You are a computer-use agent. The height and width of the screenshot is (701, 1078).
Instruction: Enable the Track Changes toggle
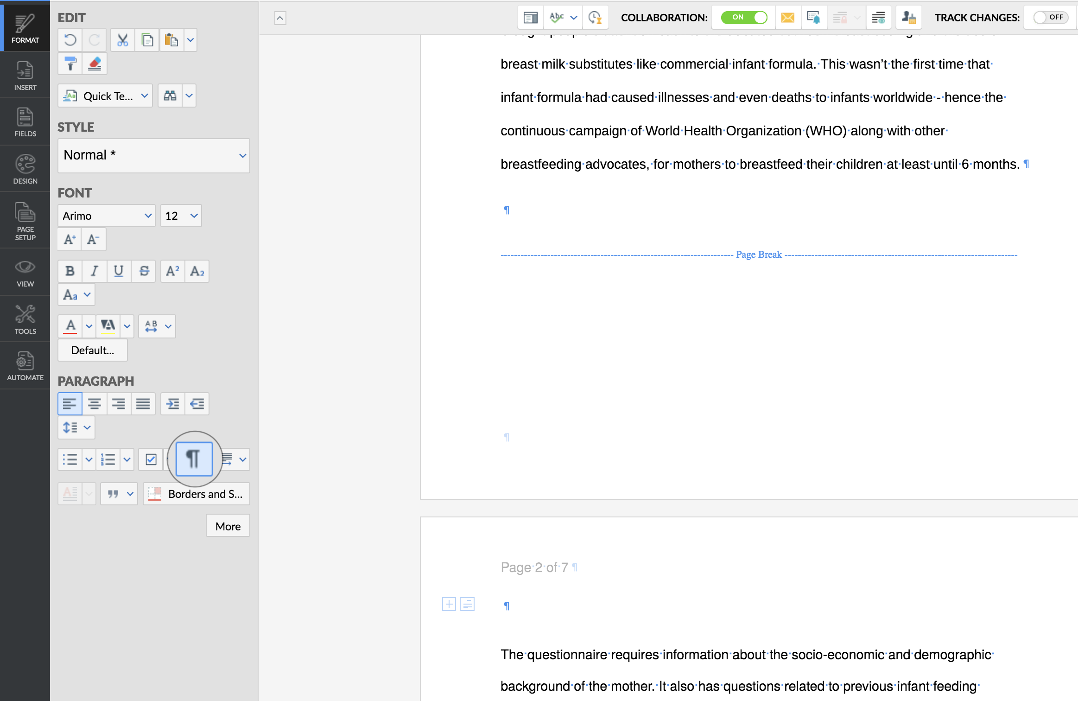1051,18
